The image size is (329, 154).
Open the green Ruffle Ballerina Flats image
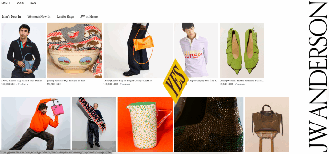pyautogui.click(x=242, y=50)
